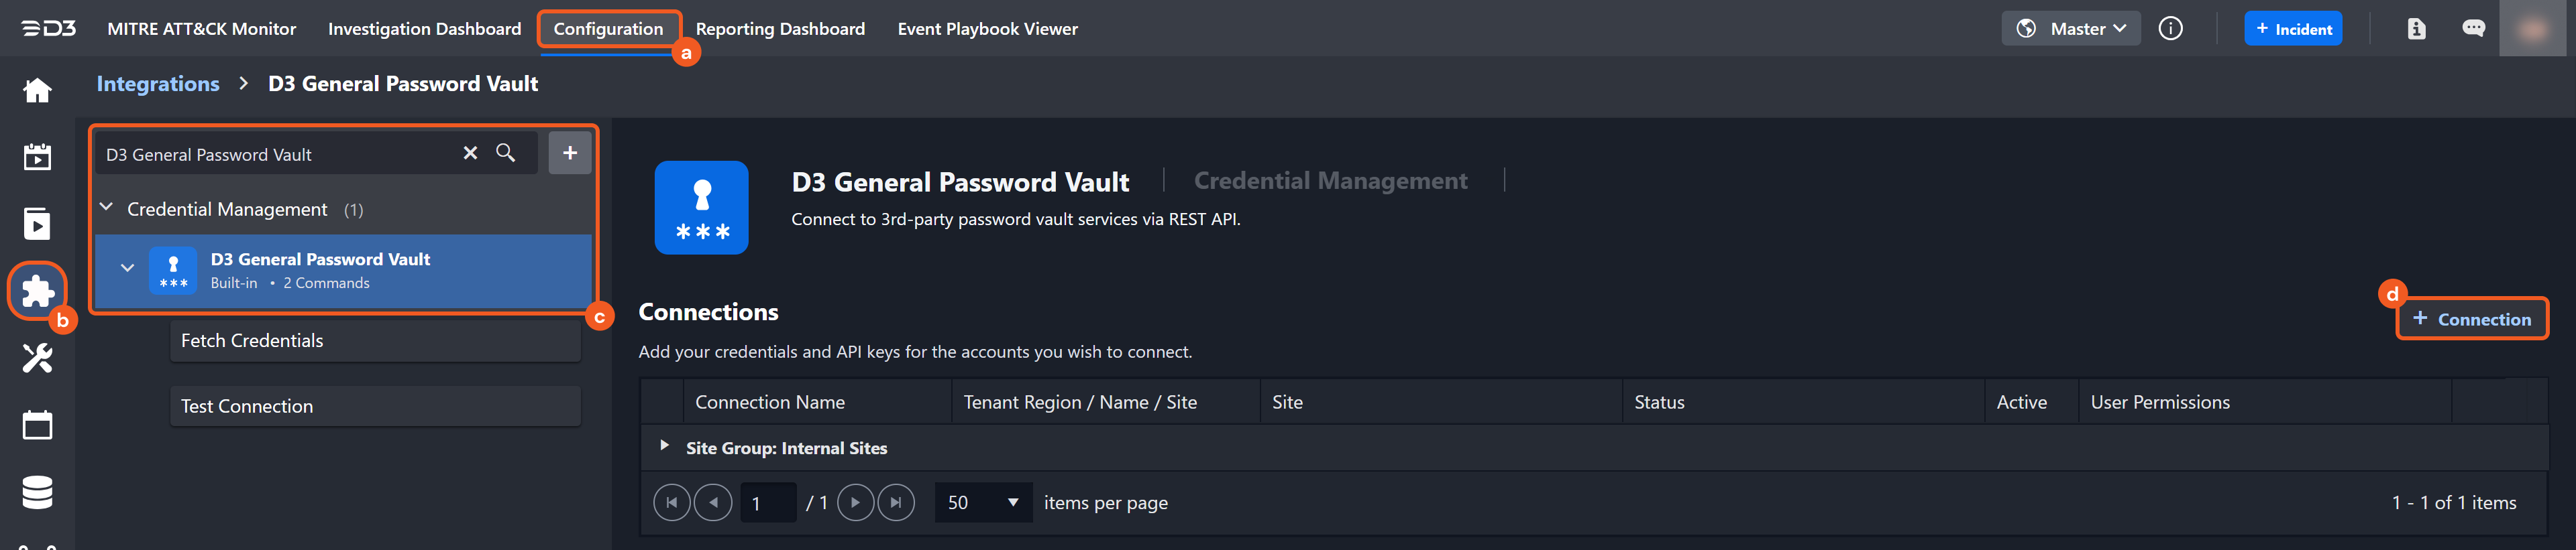Open the document info icon in header
The image size is (2576, 550).
[x=2416, y=29]
